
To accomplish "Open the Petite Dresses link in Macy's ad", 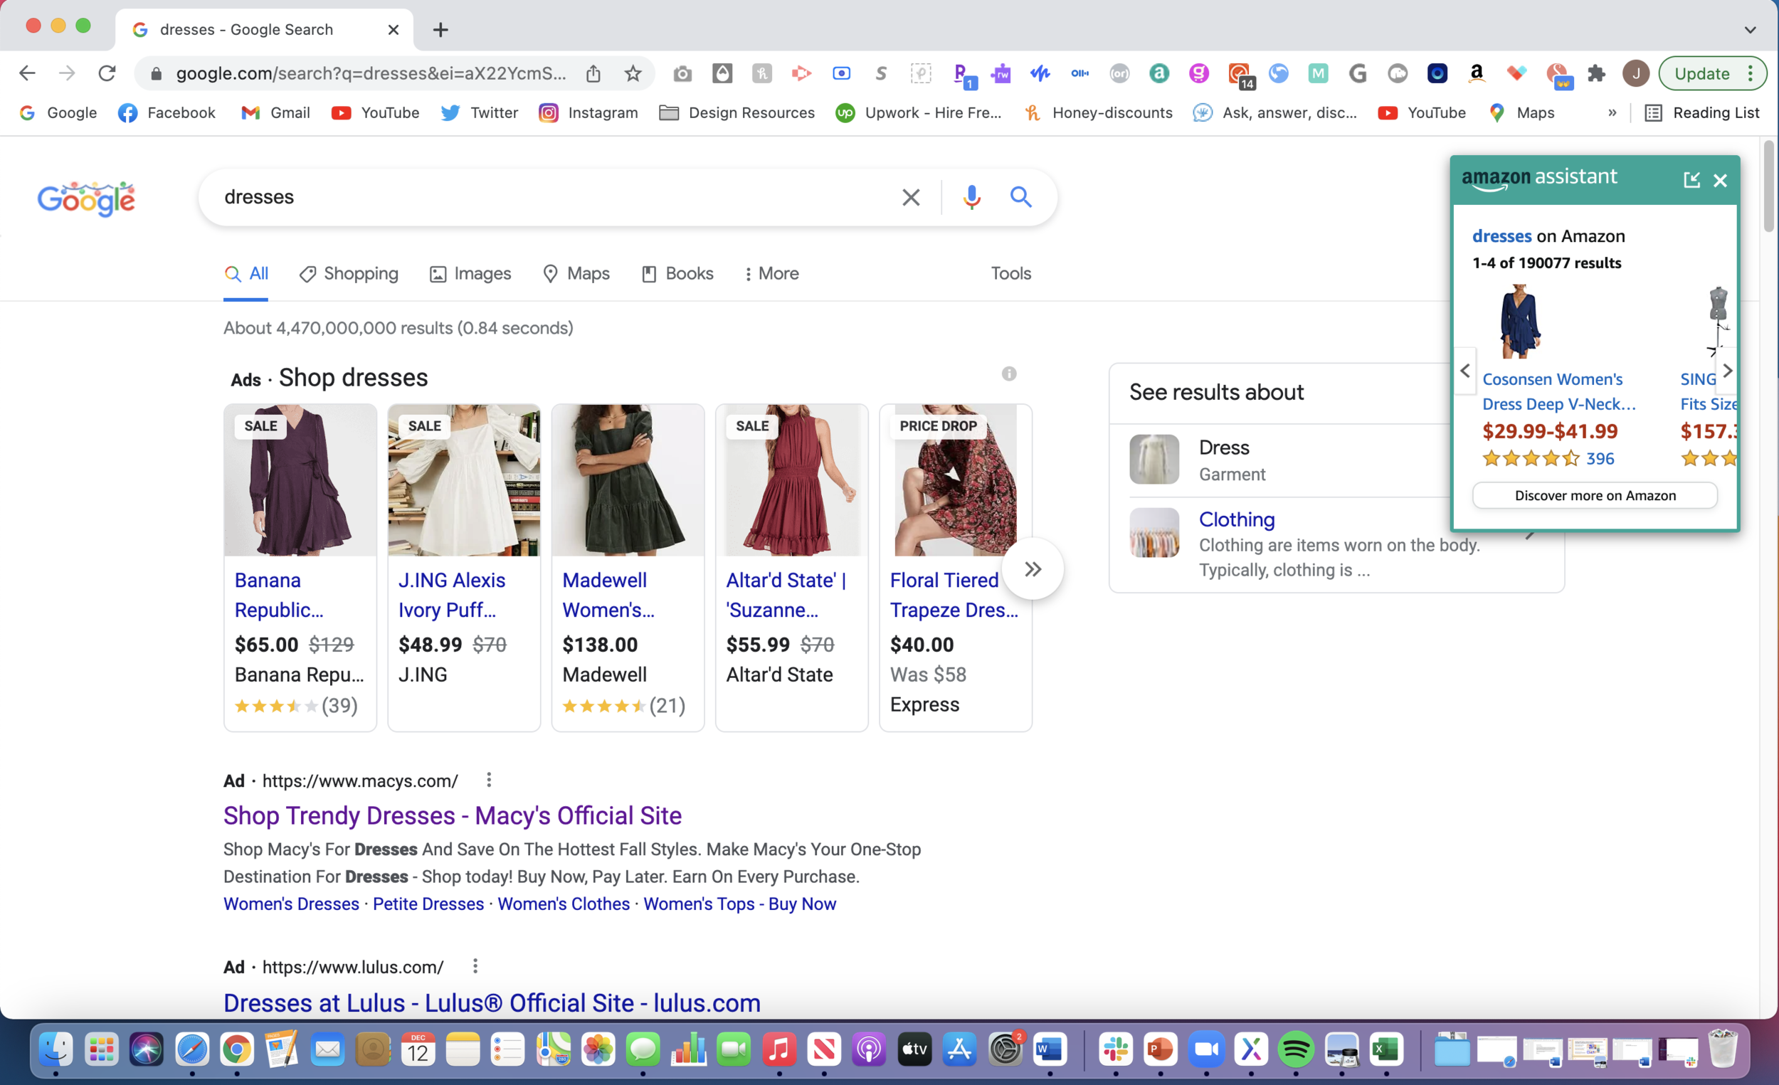I will coord(428,904).
